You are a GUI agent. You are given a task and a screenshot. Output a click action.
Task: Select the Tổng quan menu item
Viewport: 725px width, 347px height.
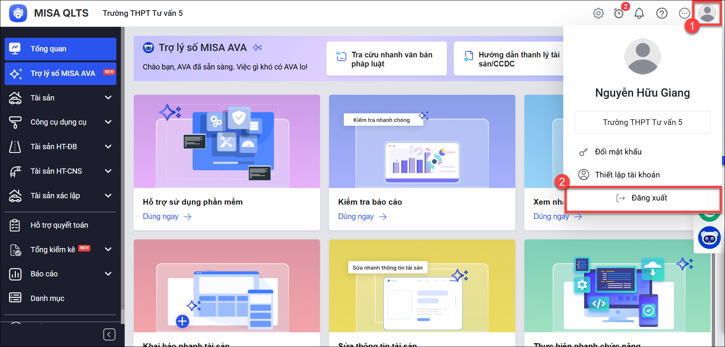(60, 49)
